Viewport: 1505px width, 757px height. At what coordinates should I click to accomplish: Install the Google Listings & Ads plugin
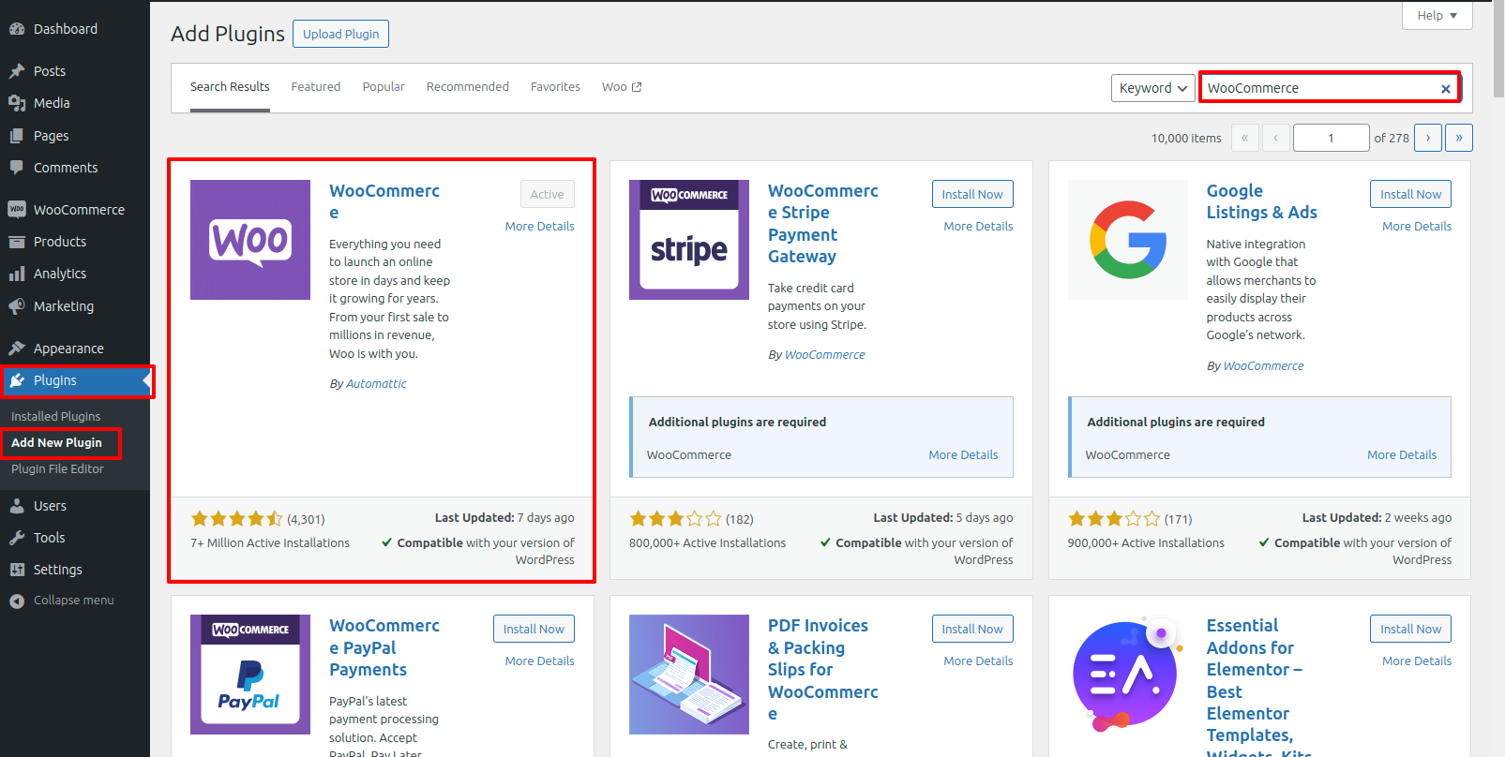1410,194
